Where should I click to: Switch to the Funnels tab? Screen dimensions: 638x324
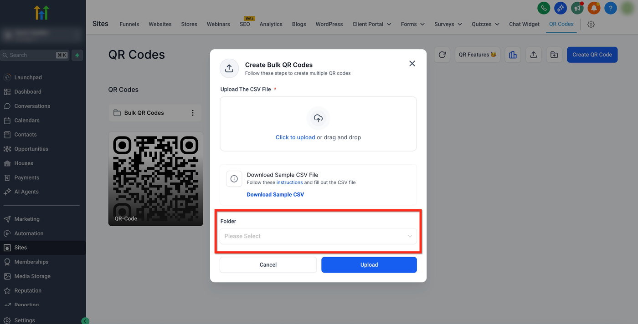point(129,24)
